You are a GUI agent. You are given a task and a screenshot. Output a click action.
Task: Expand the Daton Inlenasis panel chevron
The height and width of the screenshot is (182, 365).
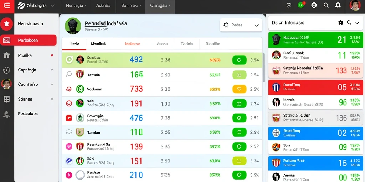[357, 22]
